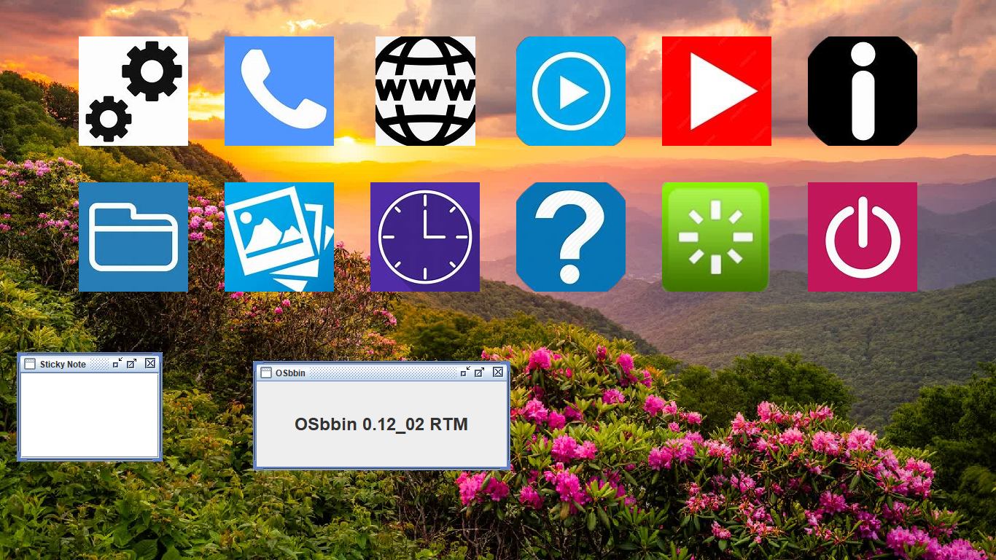Click the pink Power off icon

point(863,237)
